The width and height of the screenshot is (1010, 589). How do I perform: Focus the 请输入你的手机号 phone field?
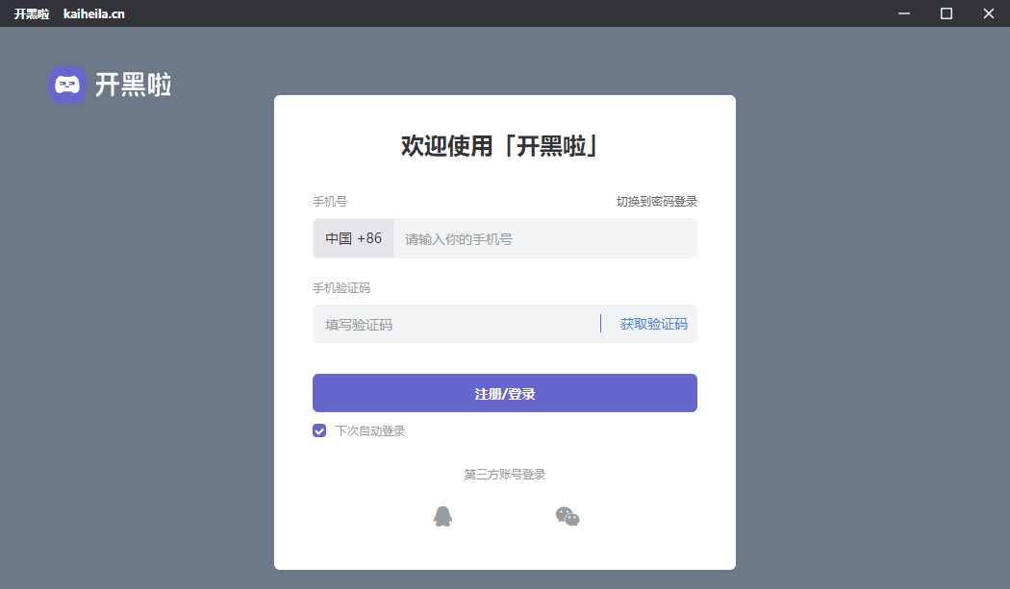543,238
